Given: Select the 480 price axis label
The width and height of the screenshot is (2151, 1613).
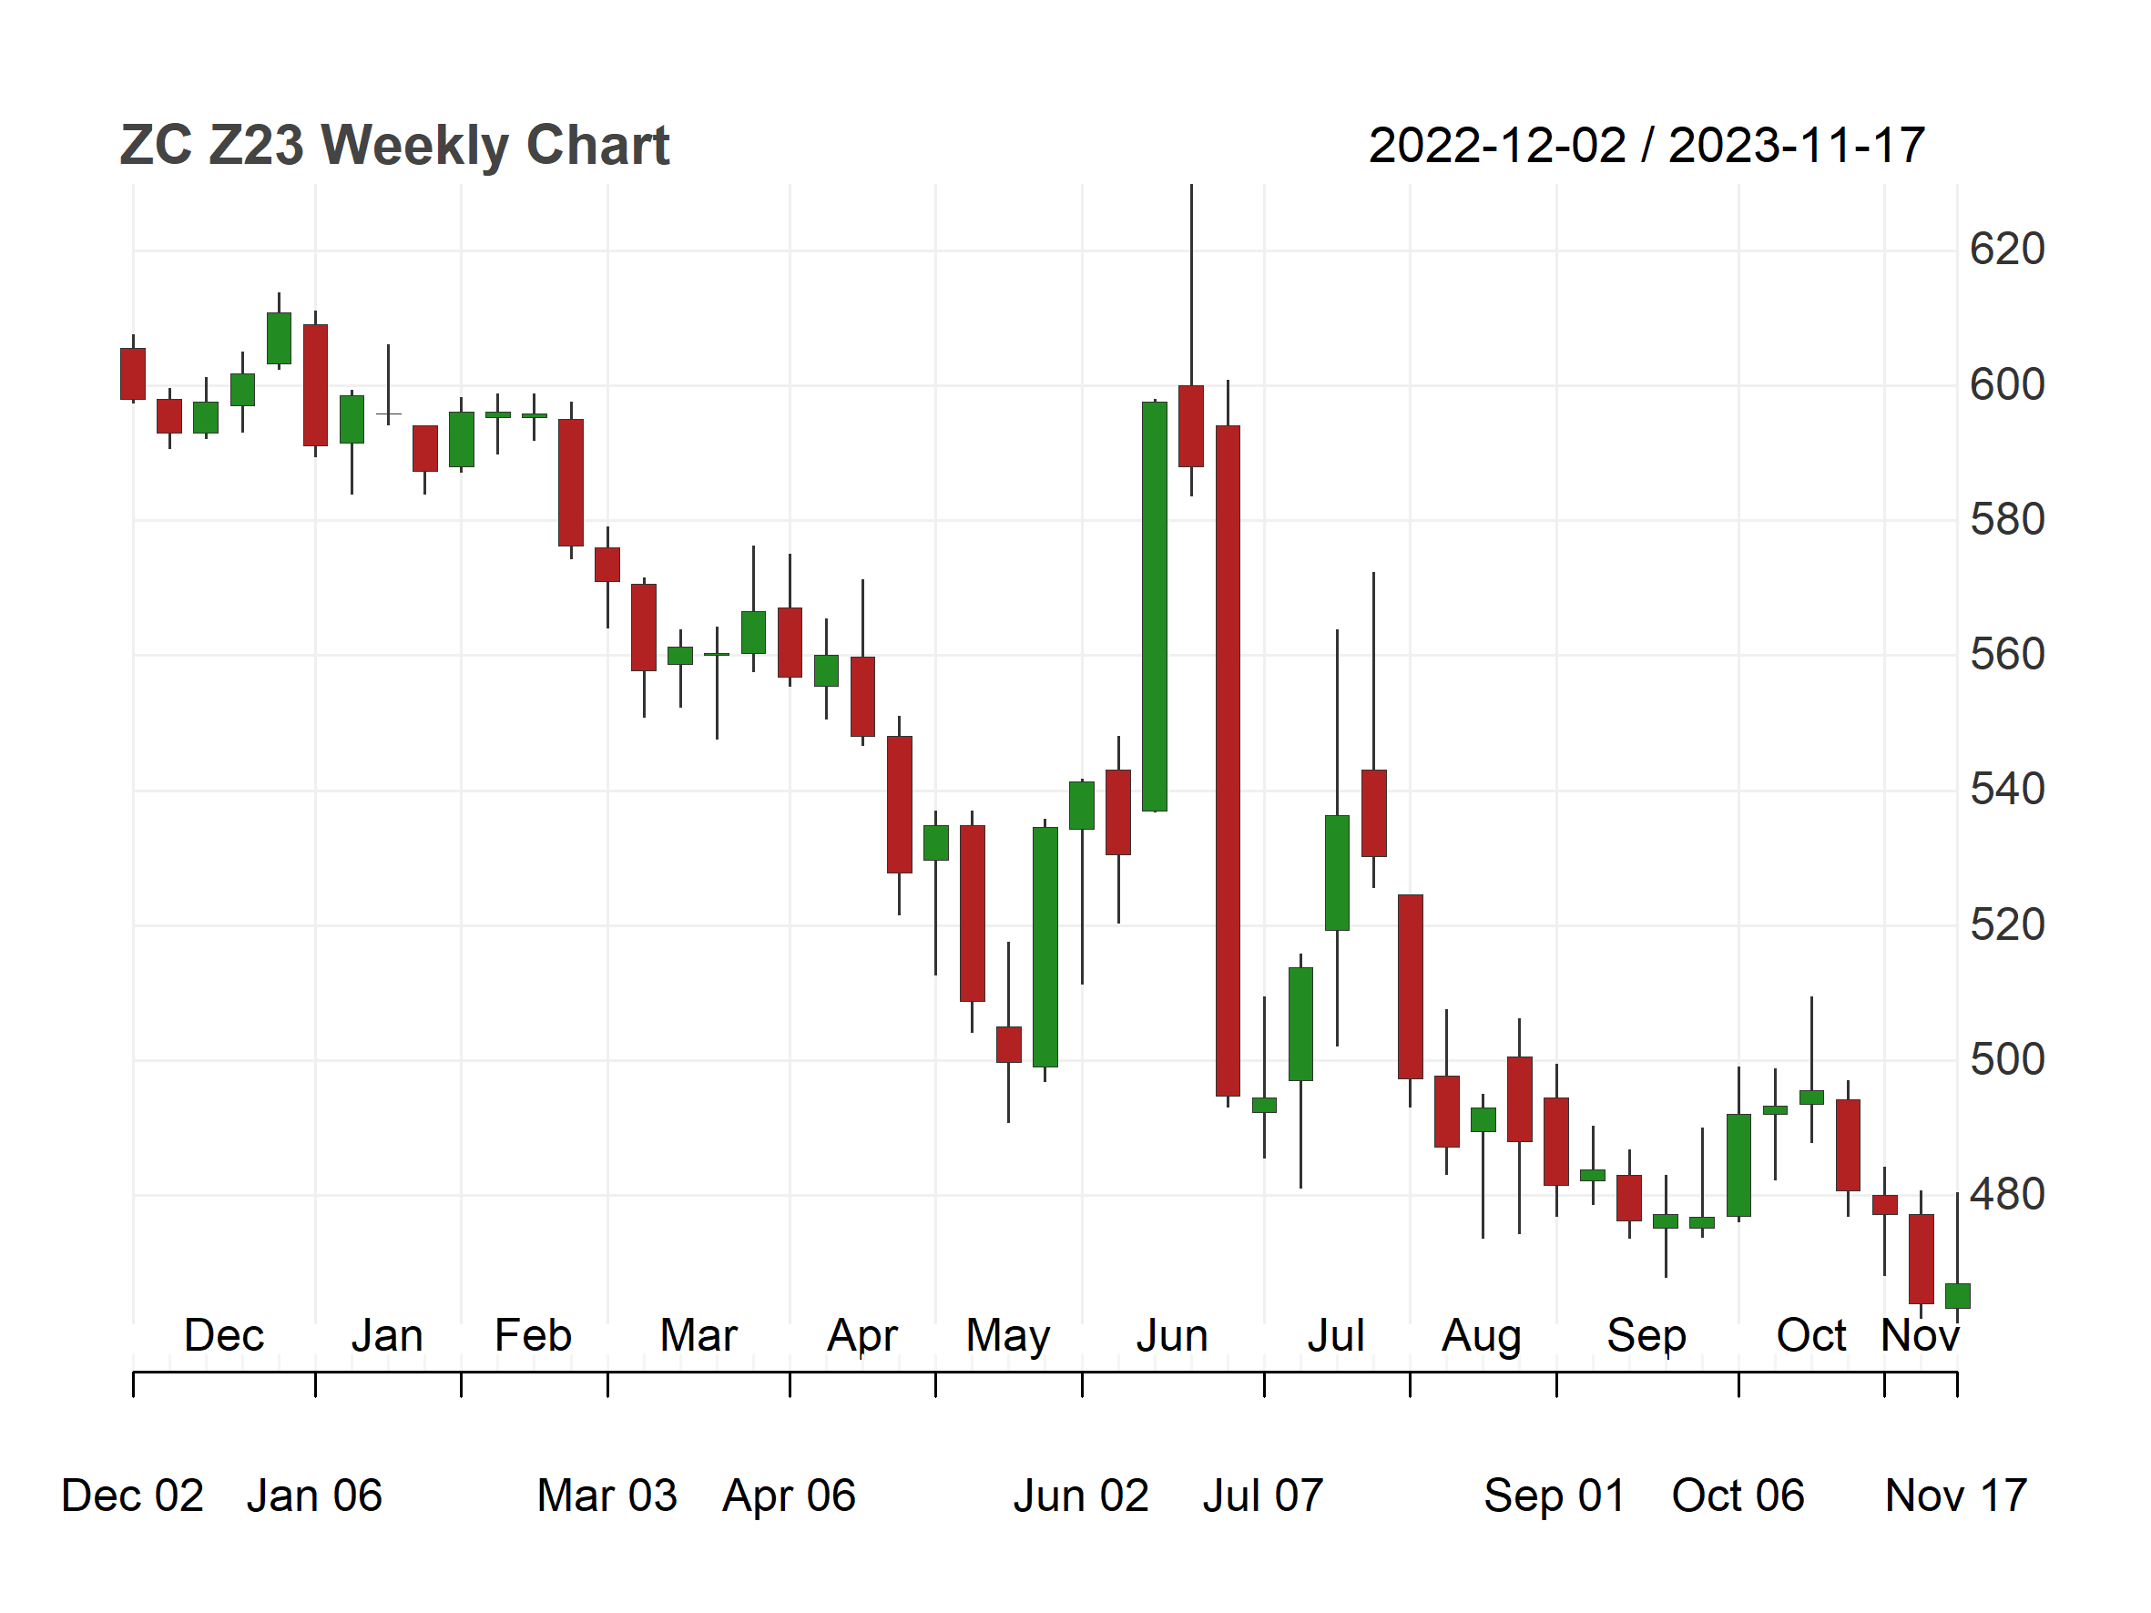Looking at the screenshot, I should click(2007, 1195).
